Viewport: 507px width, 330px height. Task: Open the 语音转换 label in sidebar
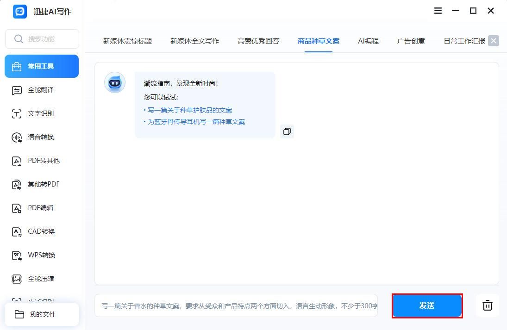[41, 137]
